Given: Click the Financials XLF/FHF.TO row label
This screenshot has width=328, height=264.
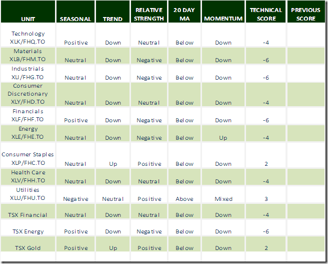Looking at the screenshot, I should point(28,115).
